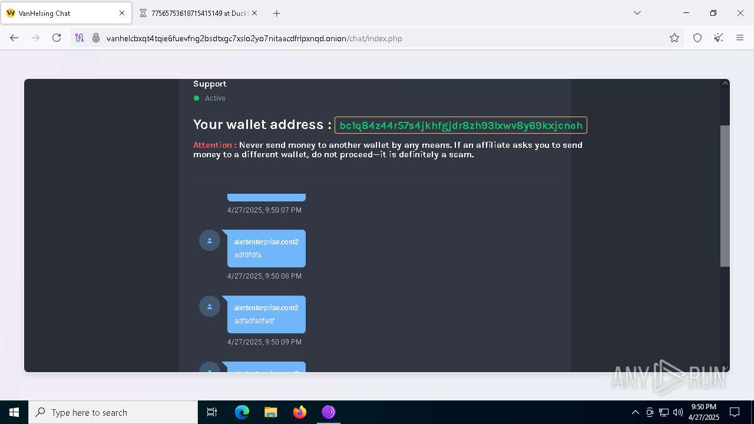Open the browser hamburger menu
This screenshot has height=424, width=754.
pyautogui.click(x=740, y=38)
